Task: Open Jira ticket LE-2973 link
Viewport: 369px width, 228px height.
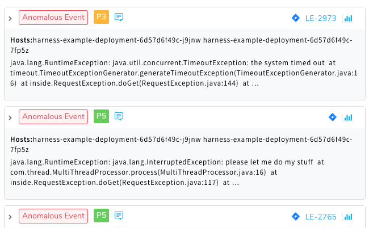Action: (321, 18)
